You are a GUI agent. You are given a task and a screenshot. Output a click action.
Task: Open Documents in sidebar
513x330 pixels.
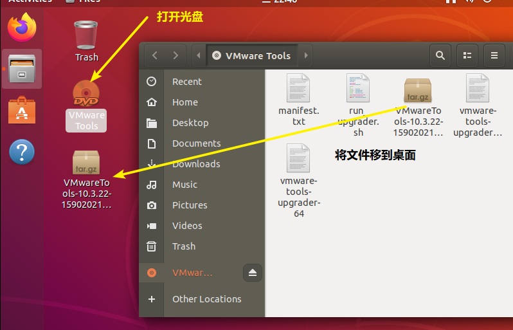tap(202, 143)
